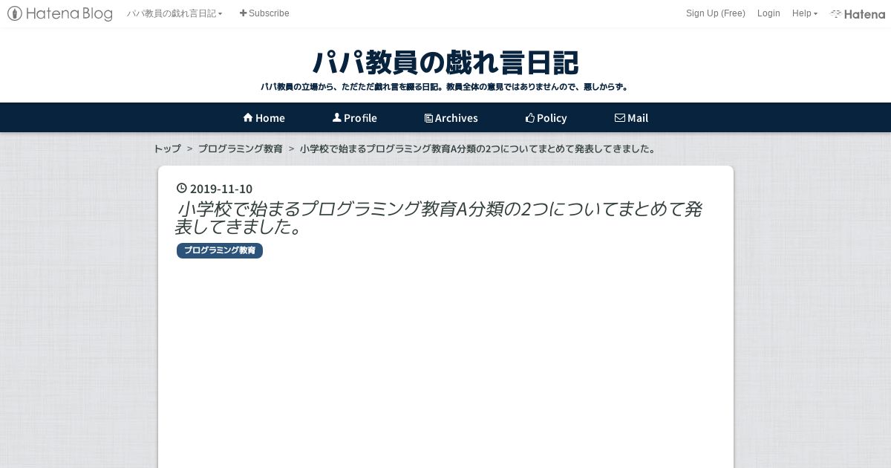Open the Mail navigation item
This screenshot has width=891, height=468.
(x=631, y=118)
